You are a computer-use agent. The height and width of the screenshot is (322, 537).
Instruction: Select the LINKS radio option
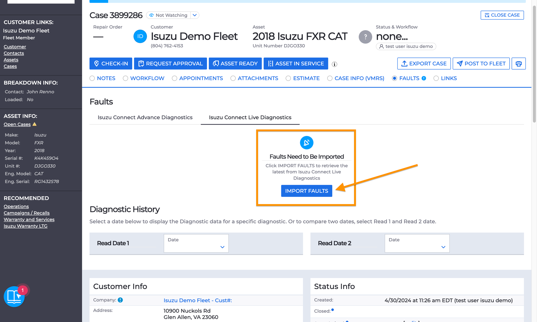[x=436, y=78]
